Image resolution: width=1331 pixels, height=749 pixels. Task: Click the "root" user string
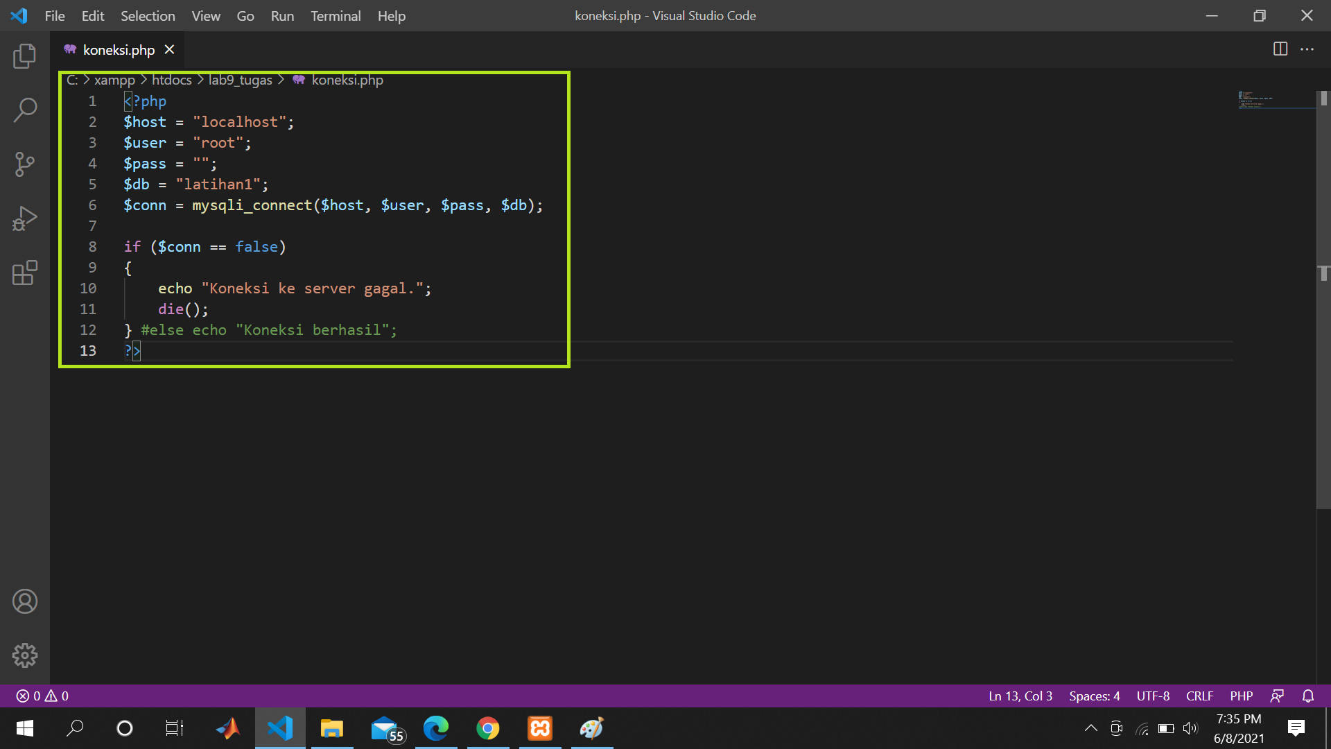218,143
